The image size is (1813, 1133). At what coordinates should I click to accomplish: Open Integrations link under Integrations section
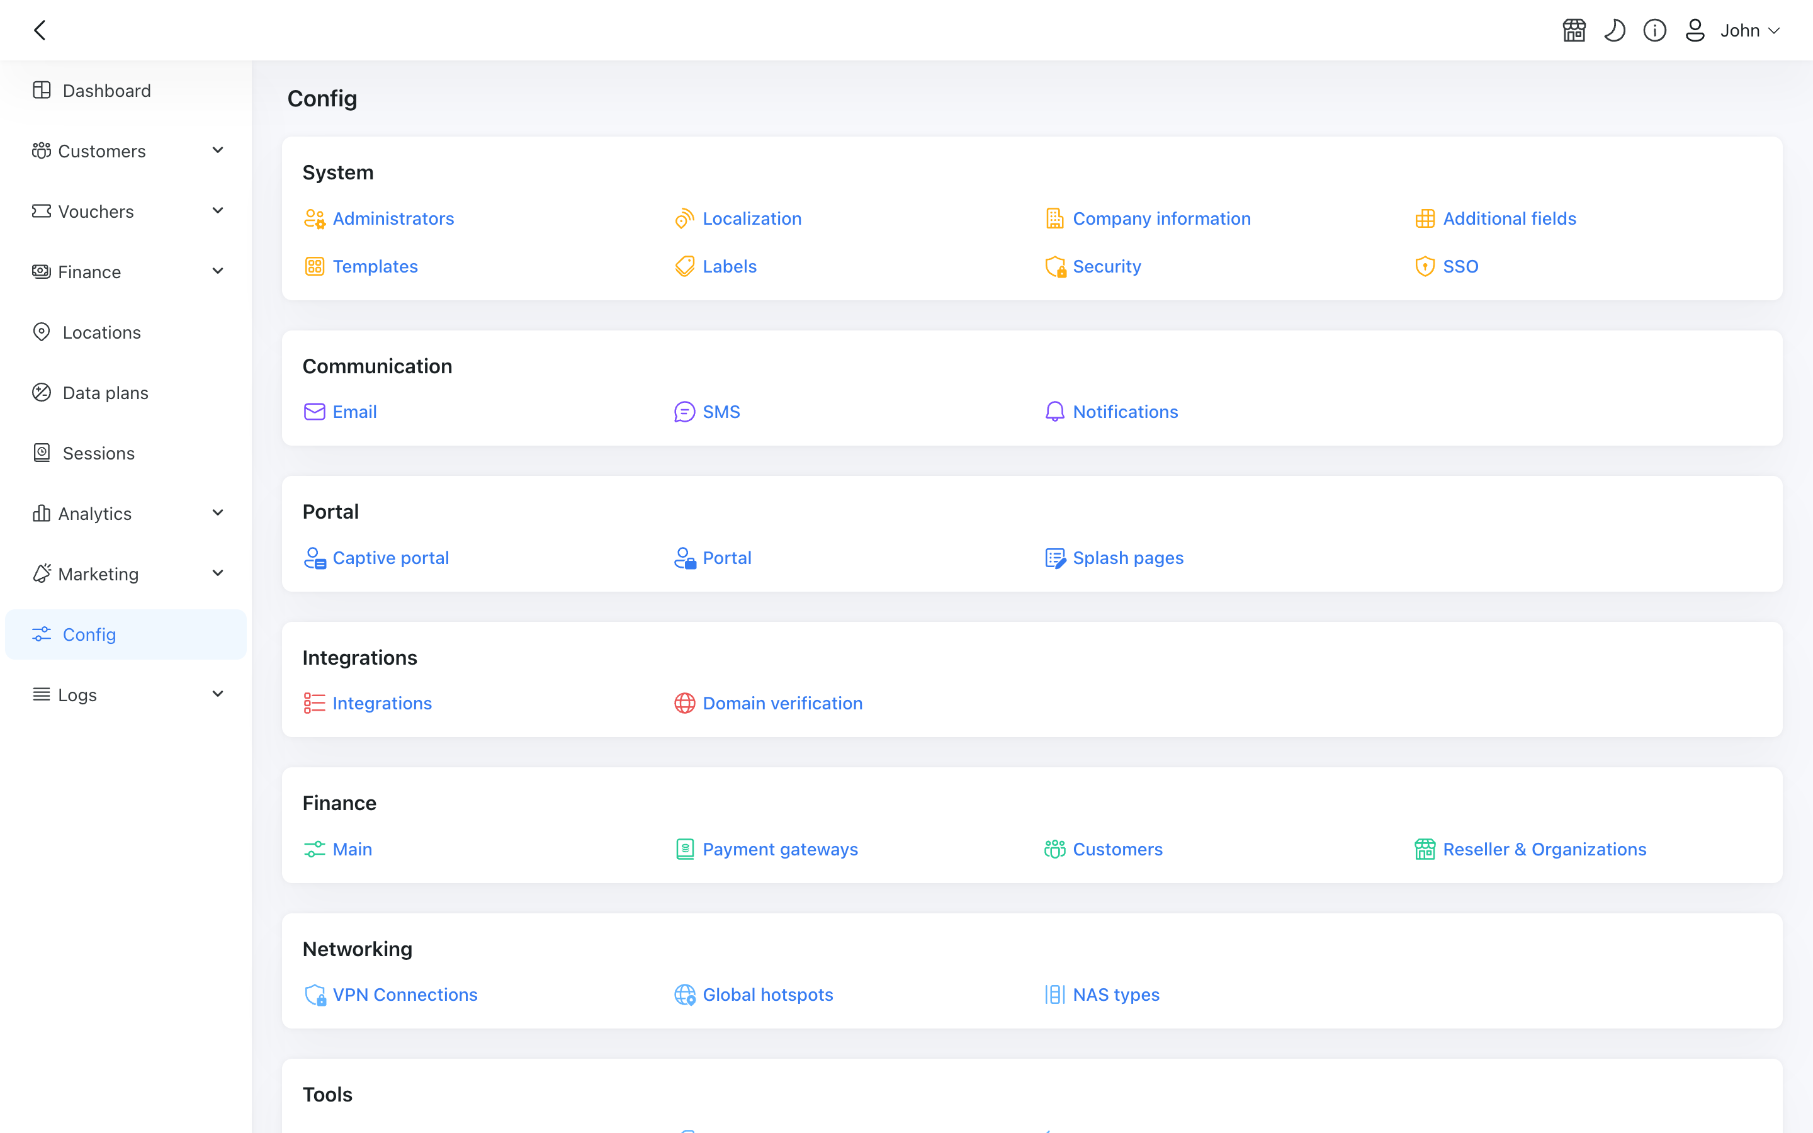click(382, 704)
